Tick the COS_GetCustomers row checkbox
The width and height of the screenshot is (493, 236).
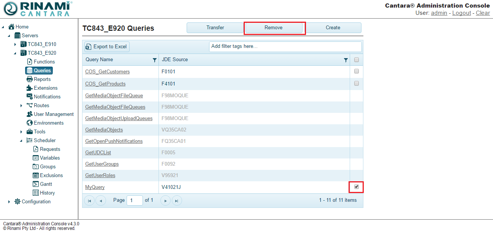point(356,71)
